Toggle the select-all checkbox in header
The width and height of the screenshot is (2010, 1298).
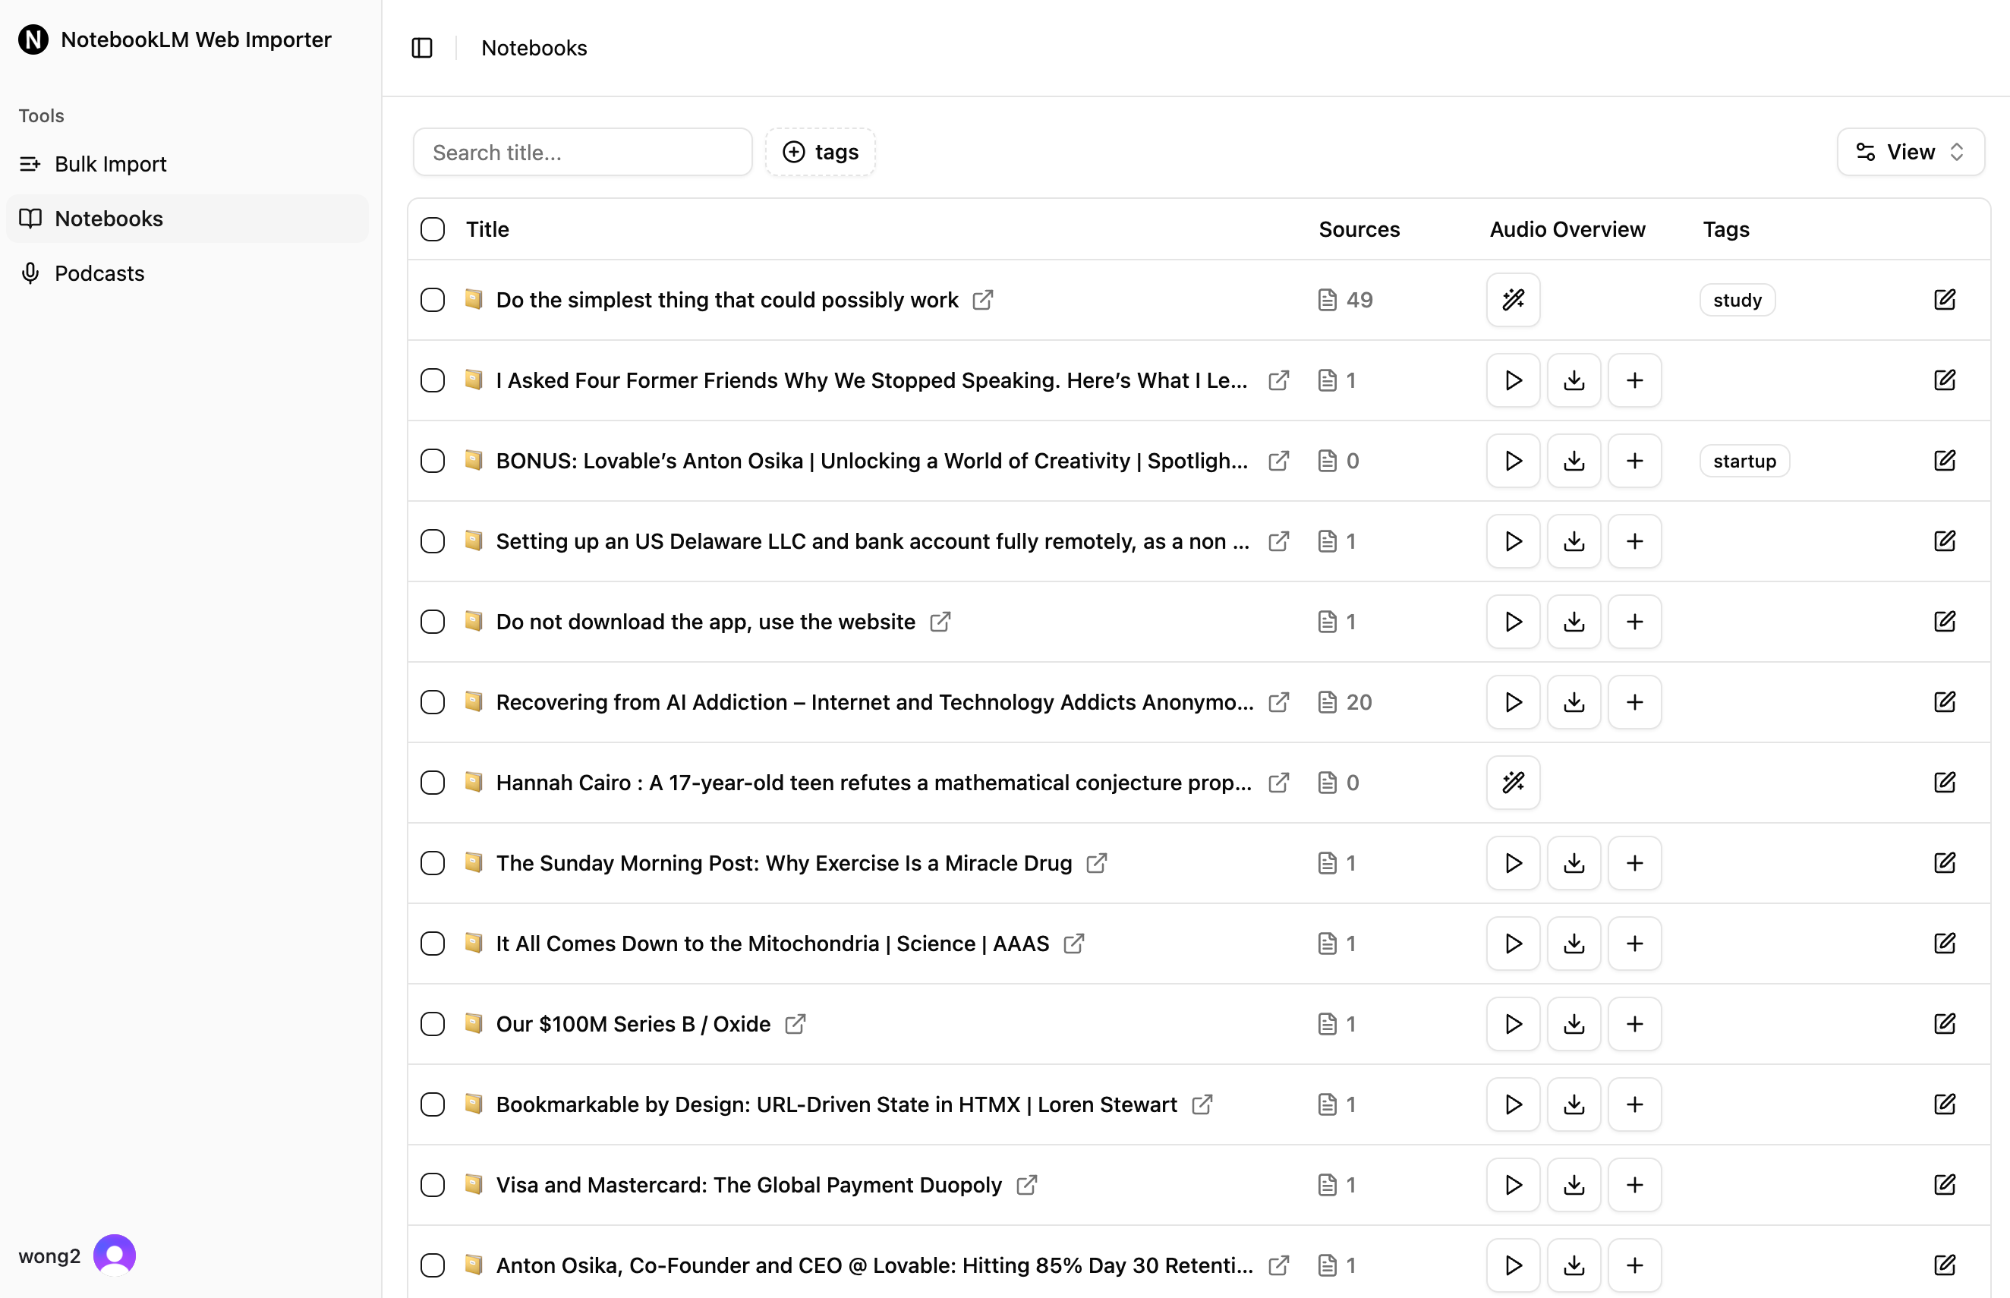pyautogui.click(x=433, y=229)
